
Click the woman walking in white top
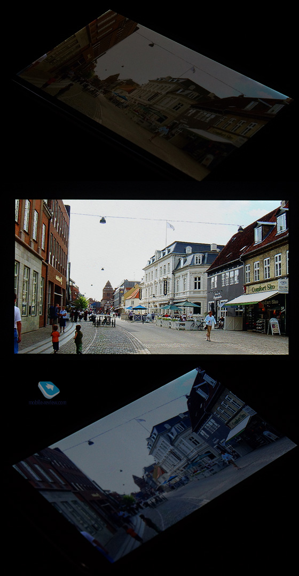[209, 326]
